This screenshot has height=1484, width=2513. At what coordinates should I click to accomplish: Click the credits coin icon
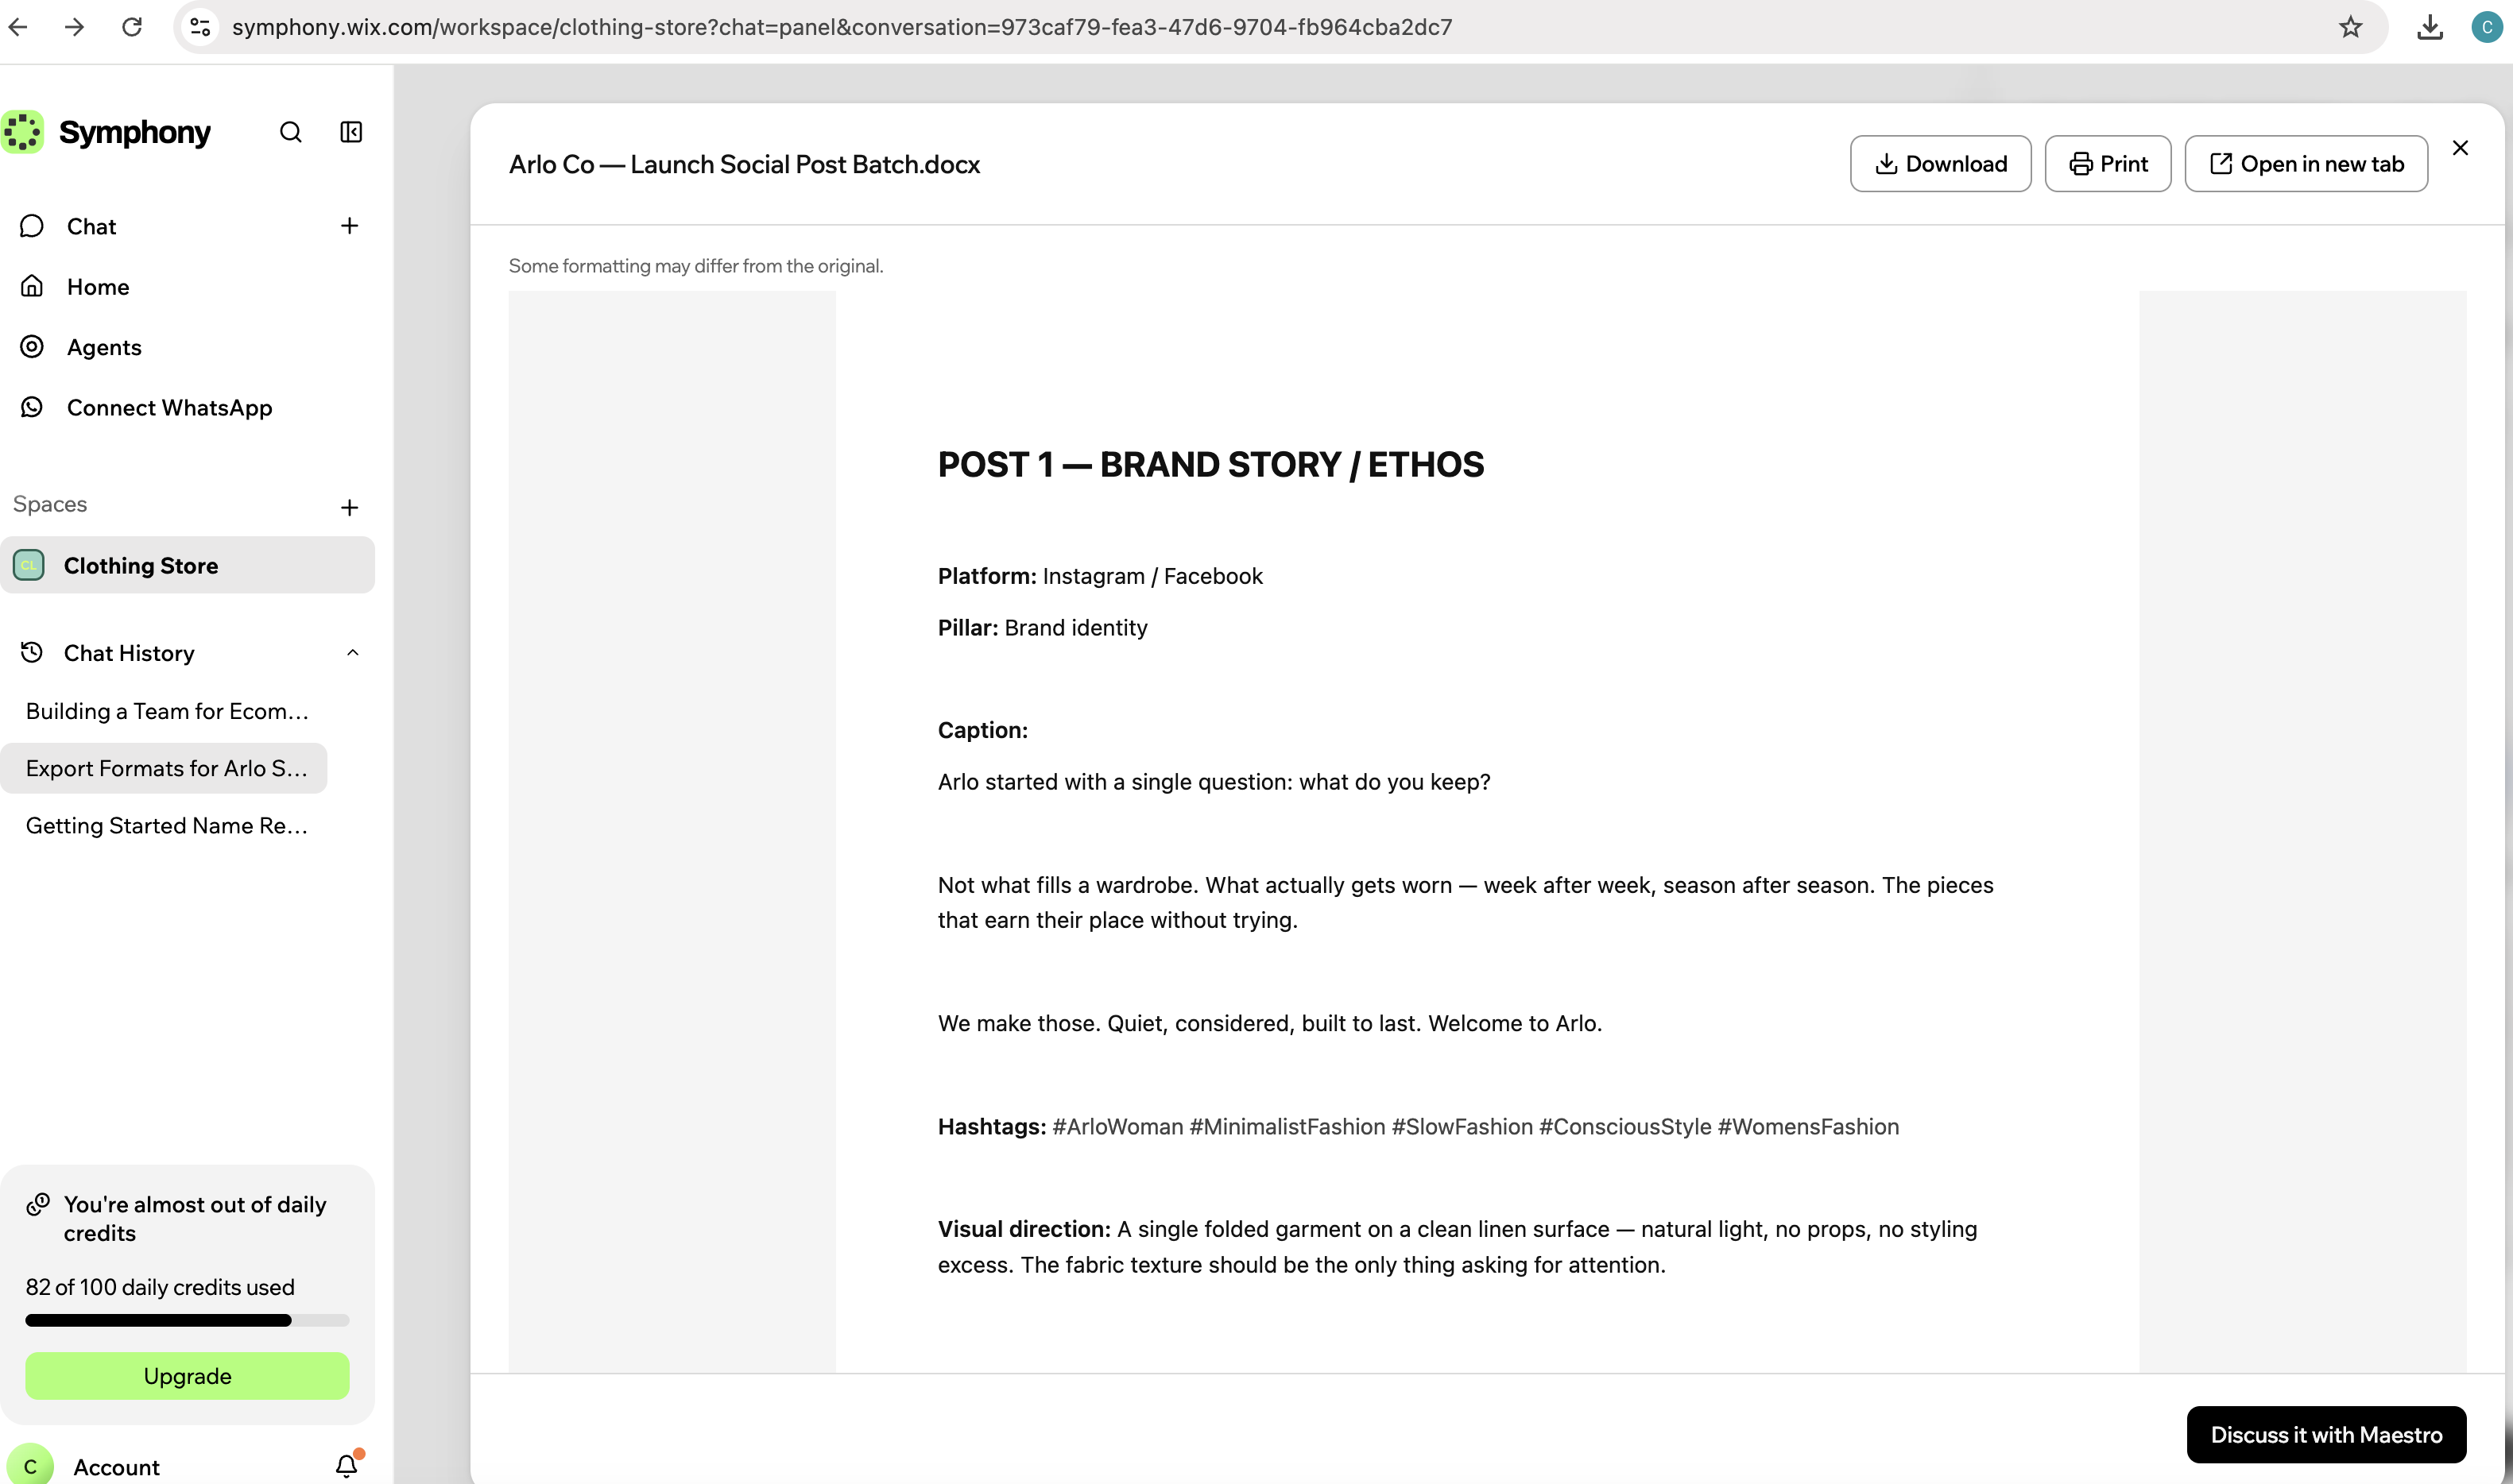[38, 1204]
